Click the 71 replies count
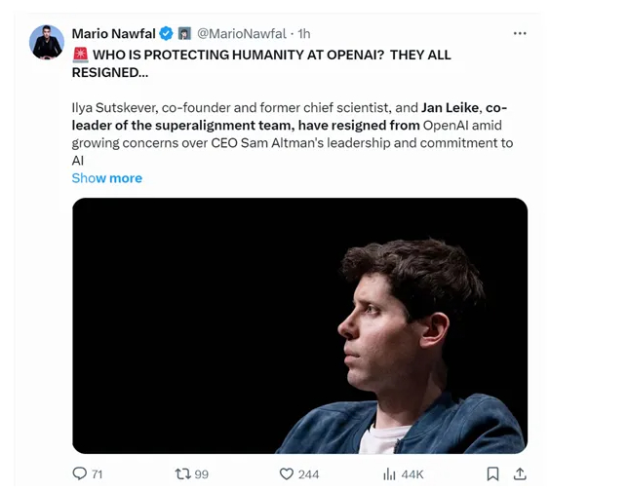The image size is (628, 491). [97, 474]
